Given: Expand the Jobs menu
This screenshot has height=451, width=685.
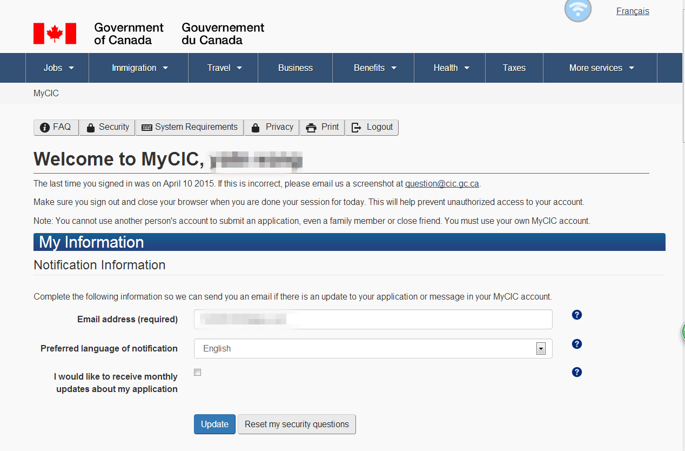Looking at the screenshot, I should 58,68.
